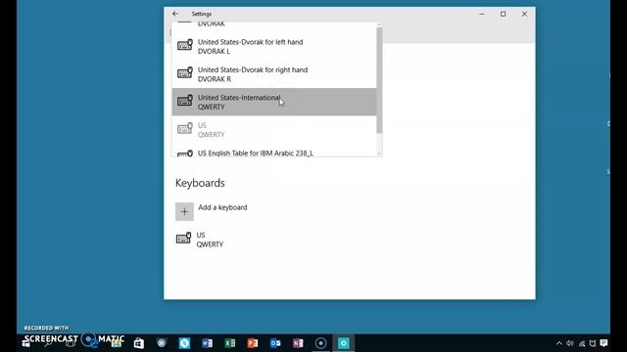Viewport: 627px width, 352px height.
Task: Open the volume control in system tray
Action: click(x=570, y=343)
